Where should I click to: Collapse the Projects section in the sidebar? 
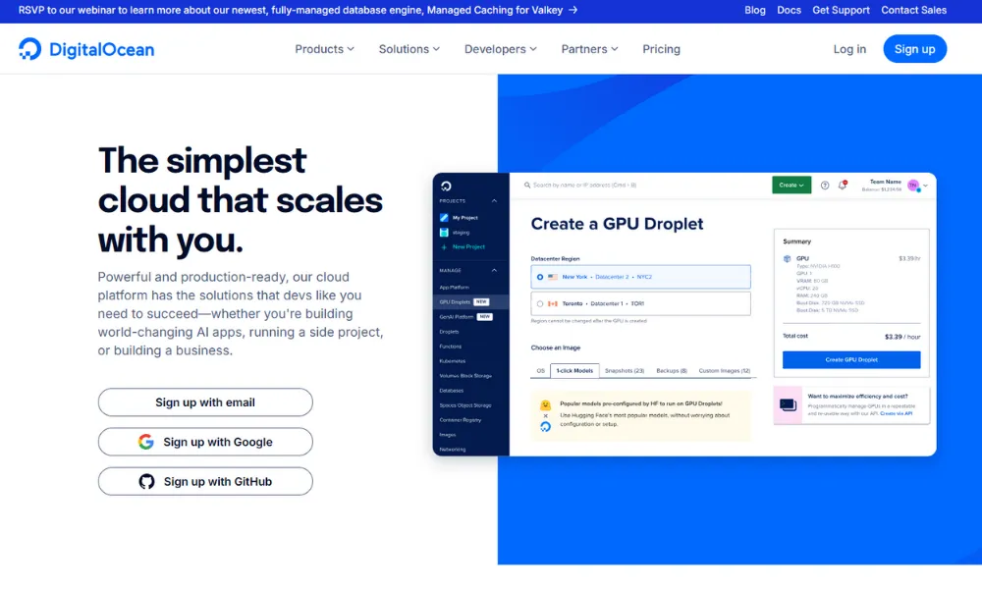pyautogui.click(x=494, y=200)
